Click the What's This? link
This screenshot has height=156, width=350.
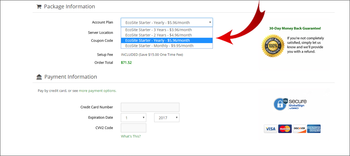(131, 136)
